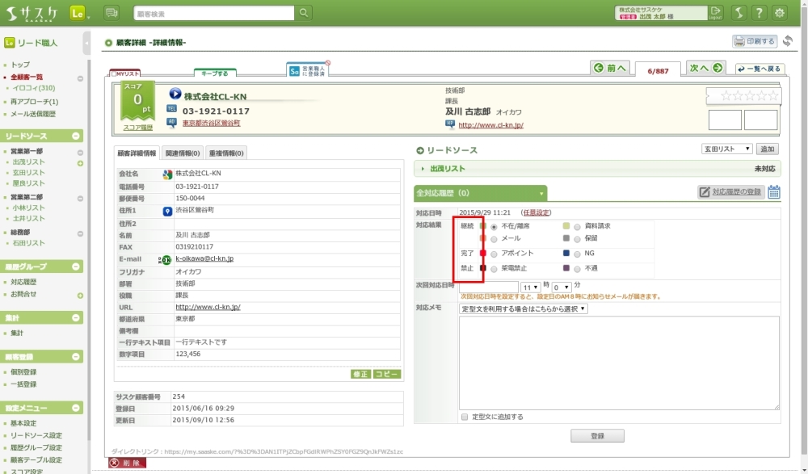This screenshot has width=808, height=474.
Task: Click the map pin icon next to 住所1
Action: pos(167,211)
